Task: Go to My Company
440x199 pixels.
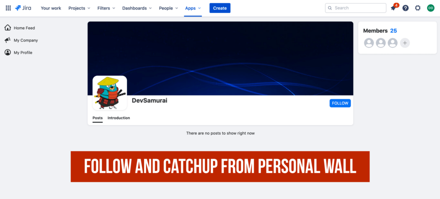Action: pyautogui.click(x=25, y=41)
